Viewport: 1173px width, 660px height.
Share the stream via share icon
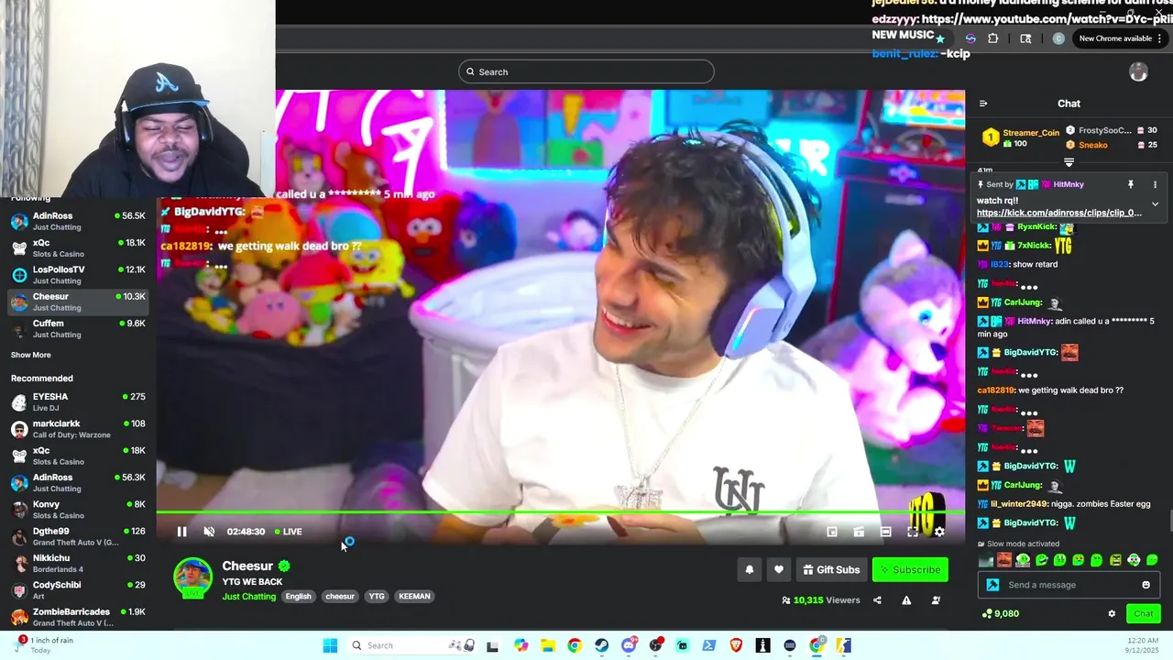click(x=877, y=600)
